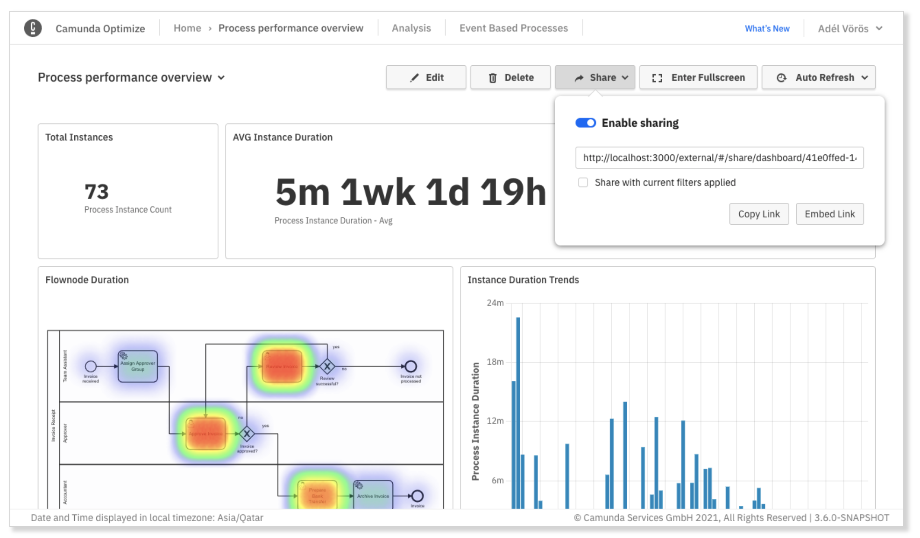Click the Assign Approver Group task

click(138, 366)
